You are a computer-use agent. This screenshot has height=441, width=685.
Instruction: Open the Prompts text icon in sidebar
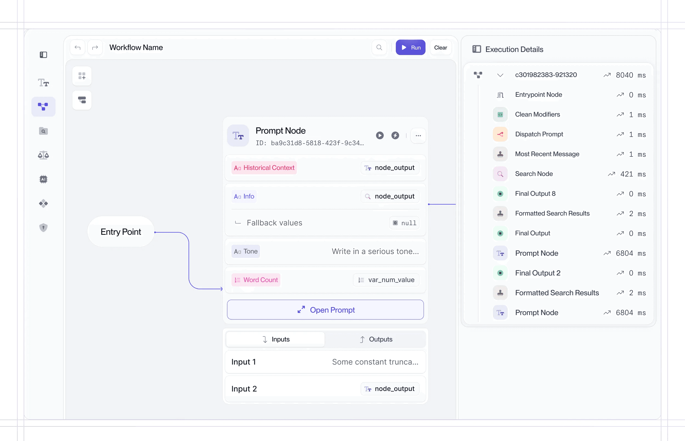point(43,83)
